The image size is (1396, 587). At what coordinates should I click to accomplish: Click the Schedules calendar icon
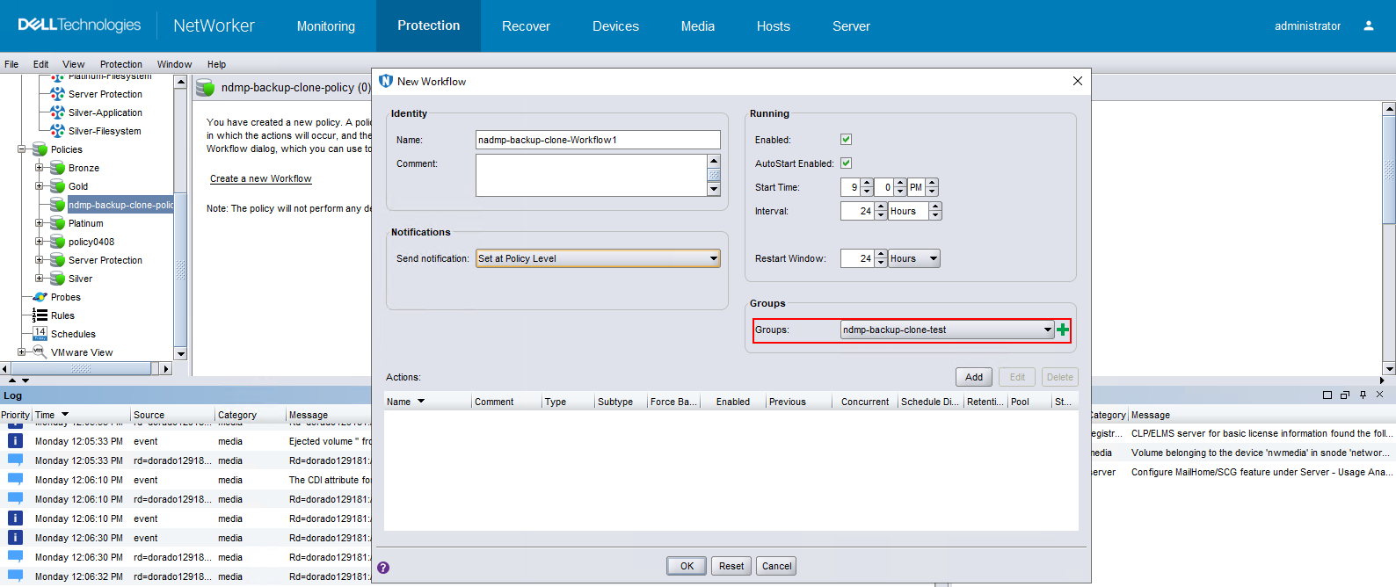(40, 334)
